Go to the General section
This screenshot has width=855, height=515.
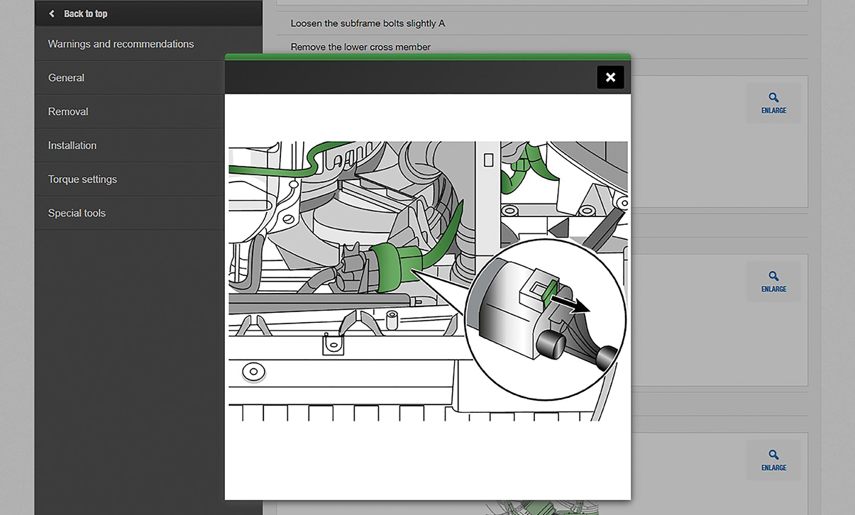pos(66,78)
